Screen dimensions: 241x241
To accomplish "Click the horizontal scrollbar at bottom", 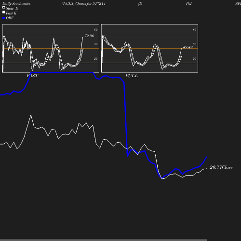I will point(103,240).
